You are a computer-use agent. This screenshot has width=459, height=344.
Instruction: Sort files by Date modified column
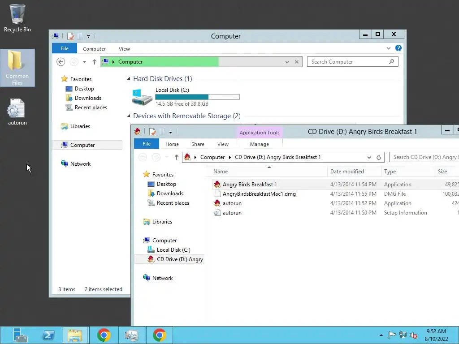pos(354,172)
